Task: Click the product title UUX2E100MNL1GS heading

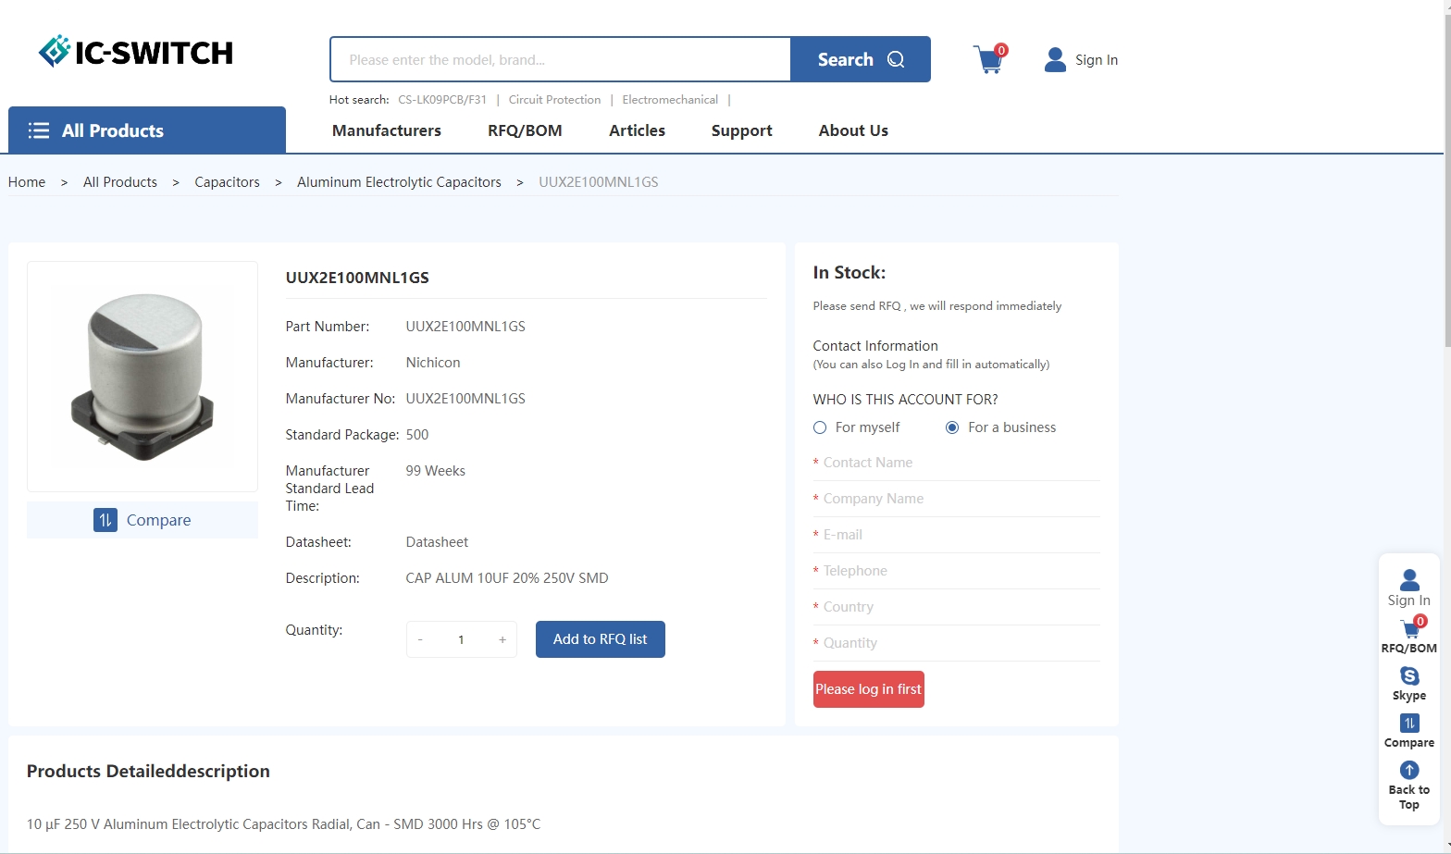Action: [x=357, y=278]
